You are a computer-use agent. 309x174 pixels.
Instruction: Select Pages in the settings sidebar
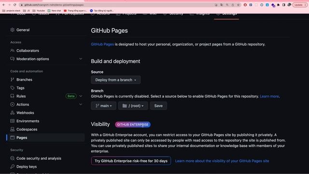pyautogui.click(x=46, y=137)
